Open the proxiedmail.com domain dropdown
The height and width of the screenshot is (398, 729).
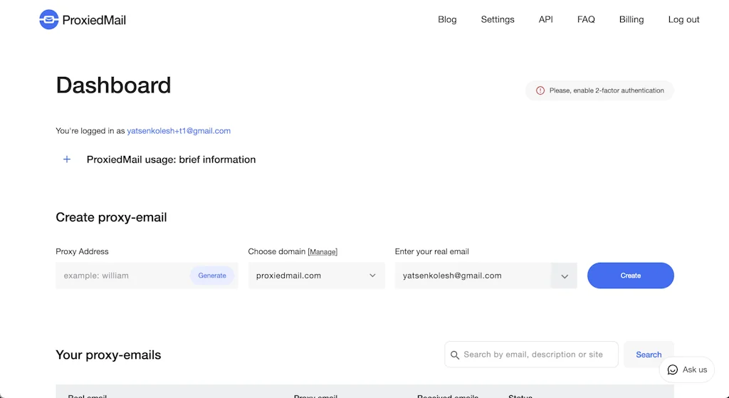tap(316, 276)
